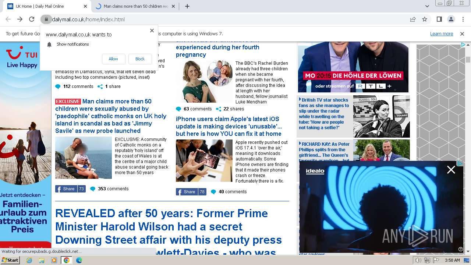The height and width of the screenshot is (265, 471).
Task: Open monks story thumbnail image
Action: point(84,158)
